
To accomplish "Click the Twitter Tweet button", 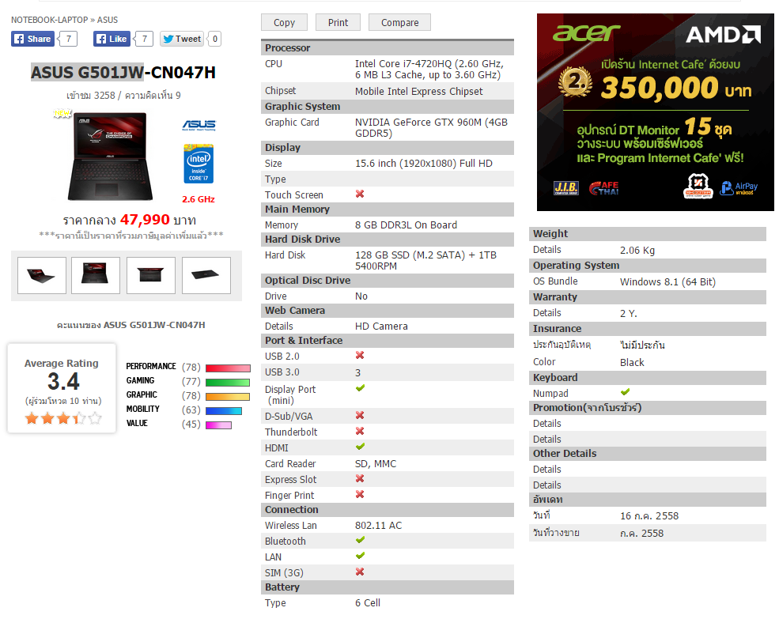I will click(182, 39).
